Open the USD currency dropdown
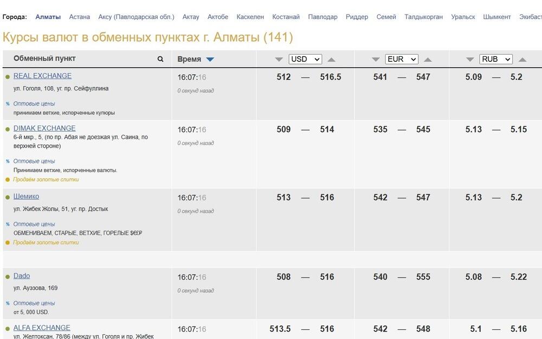Image resolution: width=542 pixels, height=339 pixels. (x=305, y=59)
